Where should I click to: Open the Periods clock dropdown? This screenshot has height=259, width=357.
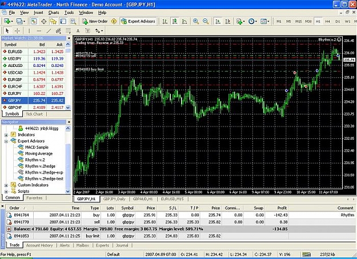(252, 21)
